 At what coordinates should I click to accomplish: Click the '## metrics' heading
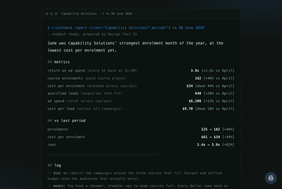59,62
